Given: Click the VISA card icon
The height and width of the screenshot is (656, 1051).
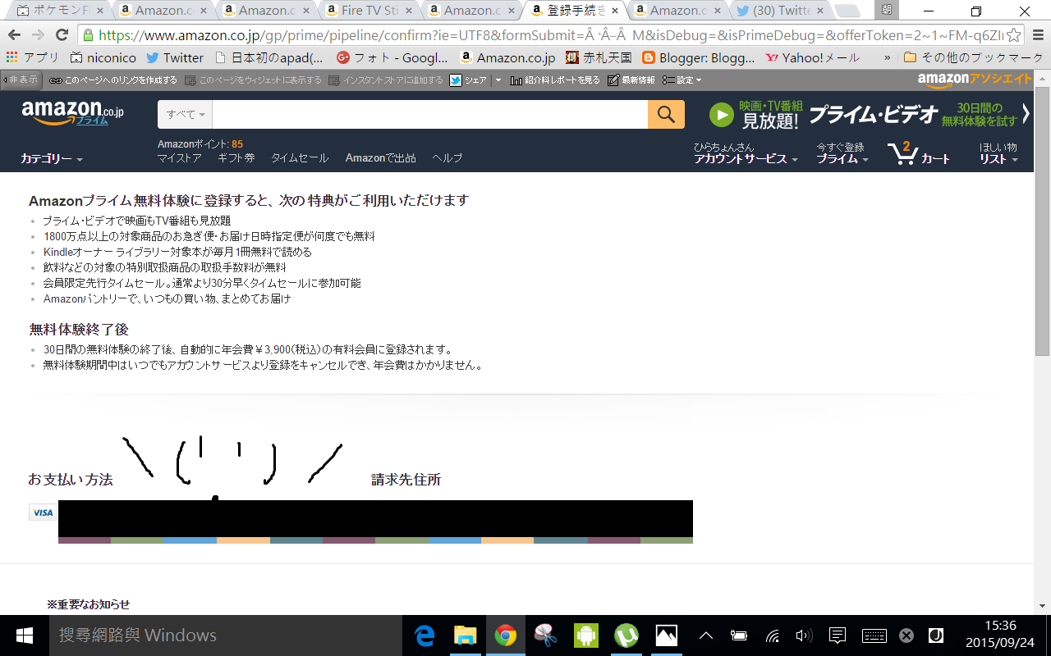Looking at the screenshot, I should [x=43, y=512].
